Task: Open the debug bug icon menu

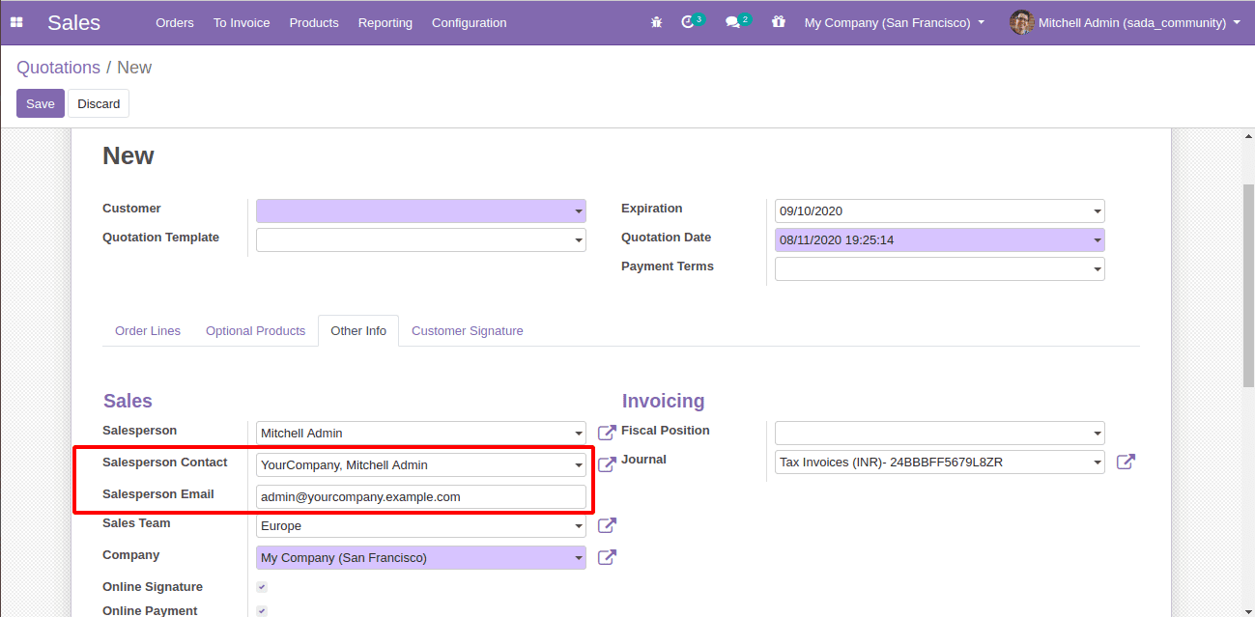Action: click(x=657, y=22)
